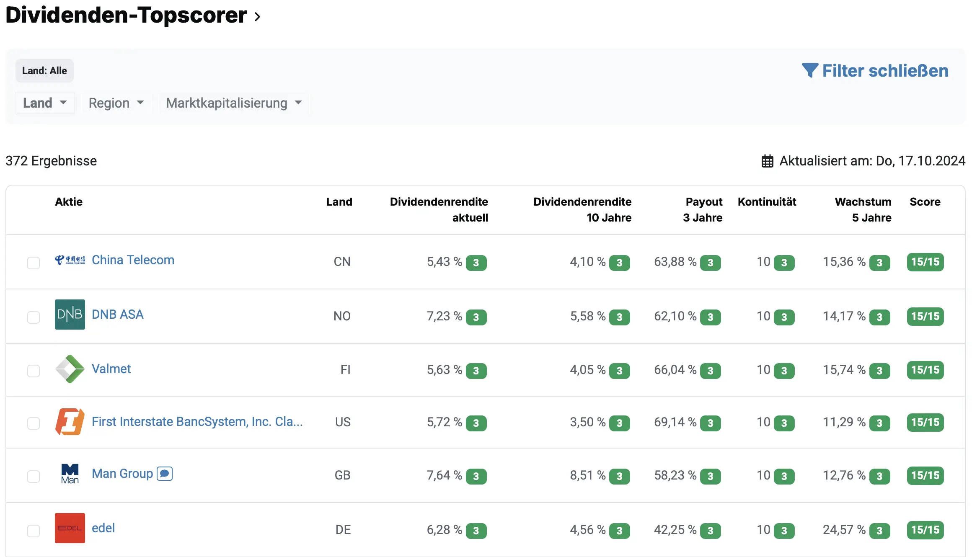Screen dimensions: 972x557
Task: Click the rating badge beside 66,04 %
Action: (x=710, y=371)
